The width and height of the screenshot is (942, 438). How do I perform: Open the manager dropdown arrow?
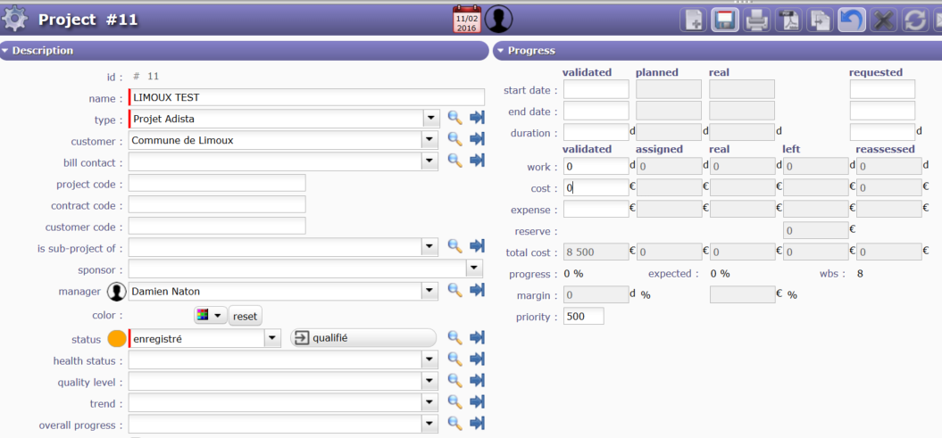pyautogui.click(x=430, y=292)
